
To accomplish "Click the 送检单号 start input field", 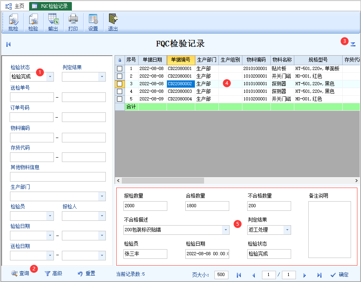I will coord(32,97).
